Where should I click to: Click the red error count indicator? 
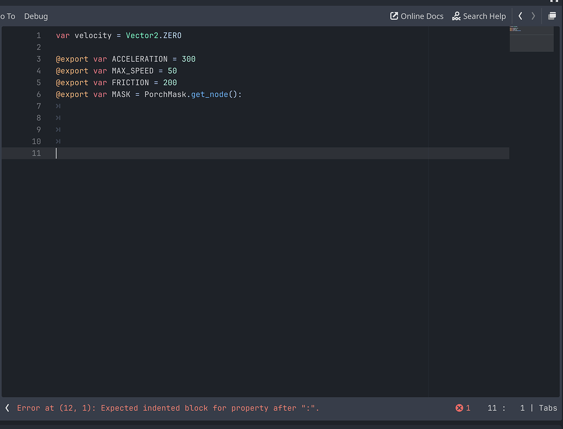[x=462, y=408]
